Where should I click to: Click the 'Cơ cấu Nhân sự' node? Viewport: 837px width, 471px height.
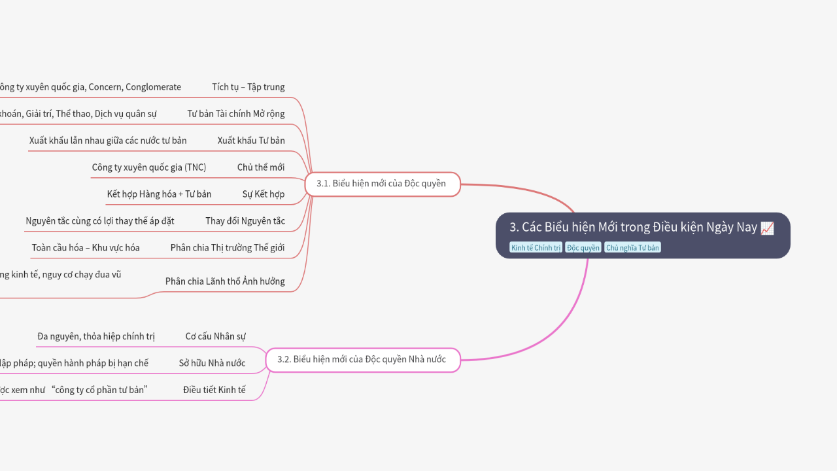coord(216,336)
